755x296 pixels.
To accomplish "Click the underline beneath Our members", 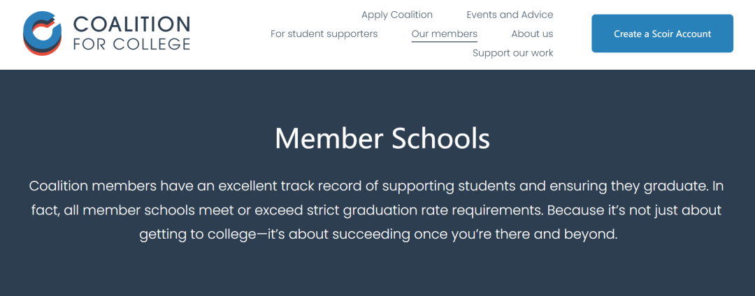I will coord(445,42).
